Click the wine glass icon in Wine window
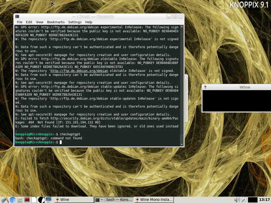Image resolution: width=271 pixels, height=203 pixels. [205, 87]
